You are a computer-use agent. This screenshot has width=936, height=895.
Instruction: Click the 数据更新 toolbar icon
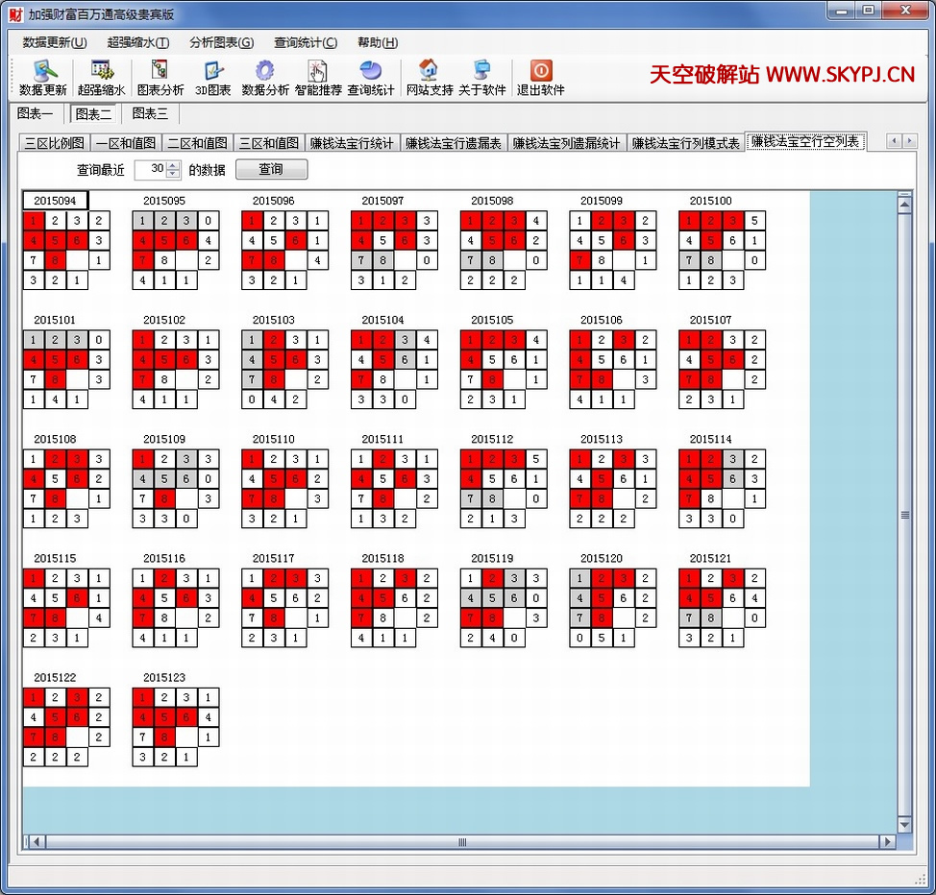point(43,72)
